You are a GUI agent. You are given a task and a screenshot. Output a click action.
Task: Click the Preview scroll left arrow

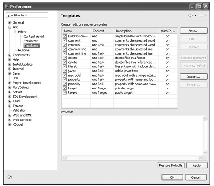[x=64, y=157]
